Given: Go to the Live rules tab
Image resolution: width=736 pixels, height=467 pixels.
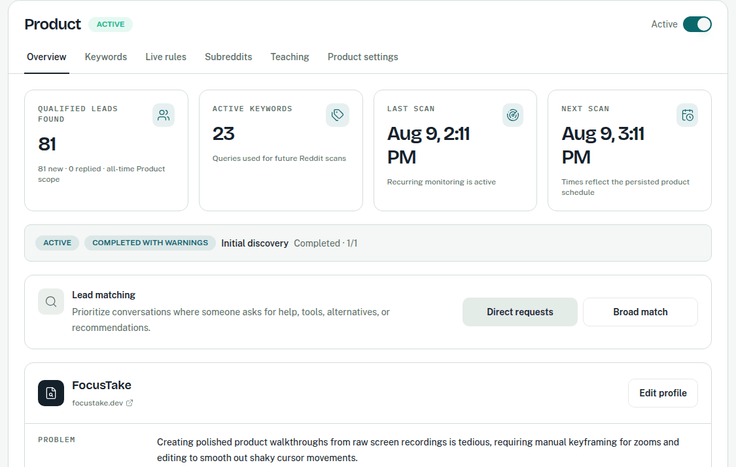Looking at the screenshot, I should click(x=166, y=57).
